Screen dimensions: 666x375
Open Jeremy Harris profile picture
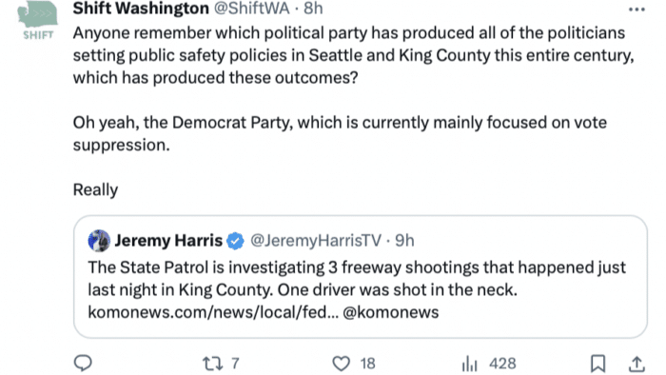click(x=99, y=241)
